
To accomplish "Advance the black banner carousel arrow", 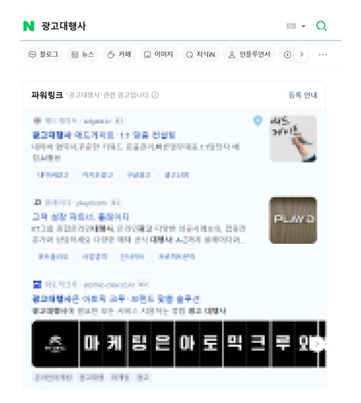I will point(318,344).
